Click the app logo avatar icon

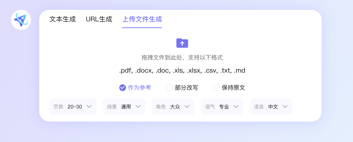click(x=21, y=20)
